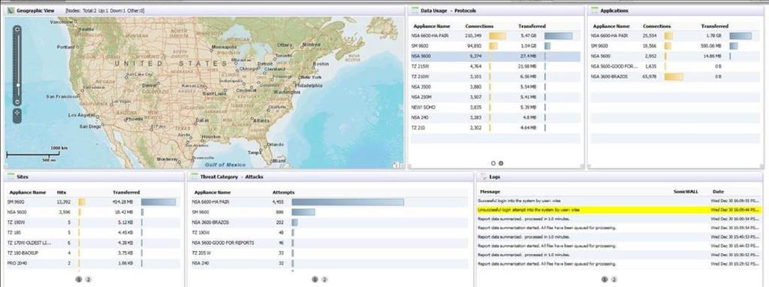Sort Data Usage by Connections column
Image resolution: width=769 pixels, height=287 pixels.
coord(479,26)
